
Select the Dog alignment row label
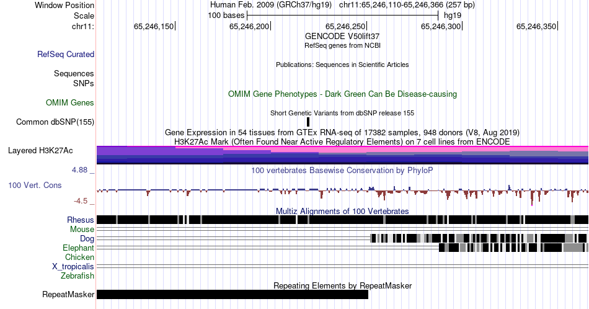tap(87, 239)
